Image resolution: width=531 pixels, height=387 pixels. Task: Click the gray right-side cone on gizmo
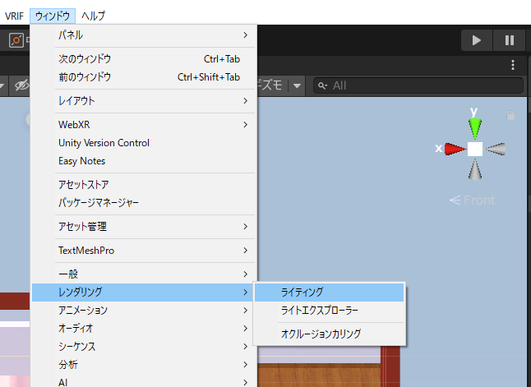(496, 149)
